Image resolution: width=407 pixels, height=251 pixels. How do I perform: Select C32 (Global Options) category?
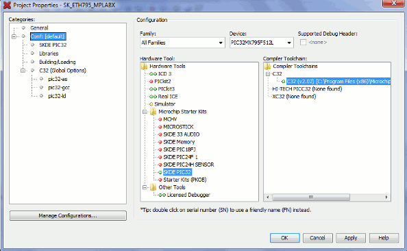(x=62, y=71)
